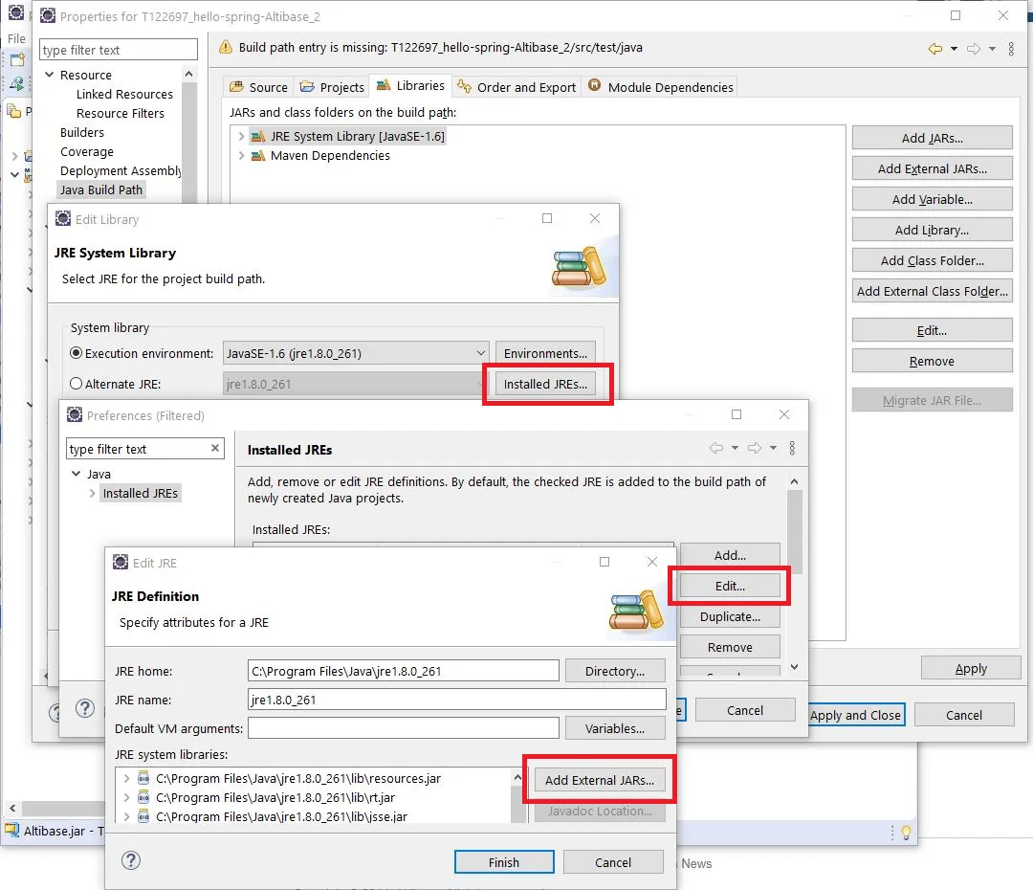Image resolution: width=1033 pixels, height=890 pixels.
Task: Select the Execution environment radio button
Action: tap(76, 353)
